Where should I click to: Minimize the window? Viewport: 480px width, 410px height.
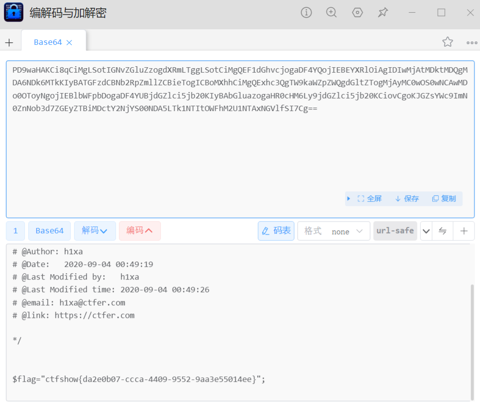coord(412,13)
